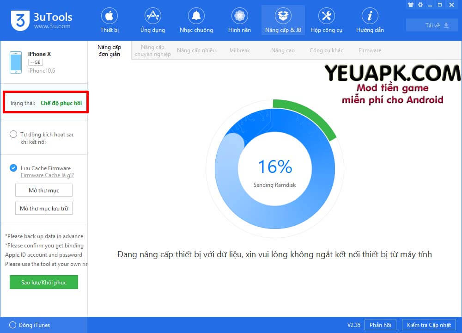The width and height of the screenshot is (462, 333).
Task: Click the Tải về downloads button
Action: 432,25
